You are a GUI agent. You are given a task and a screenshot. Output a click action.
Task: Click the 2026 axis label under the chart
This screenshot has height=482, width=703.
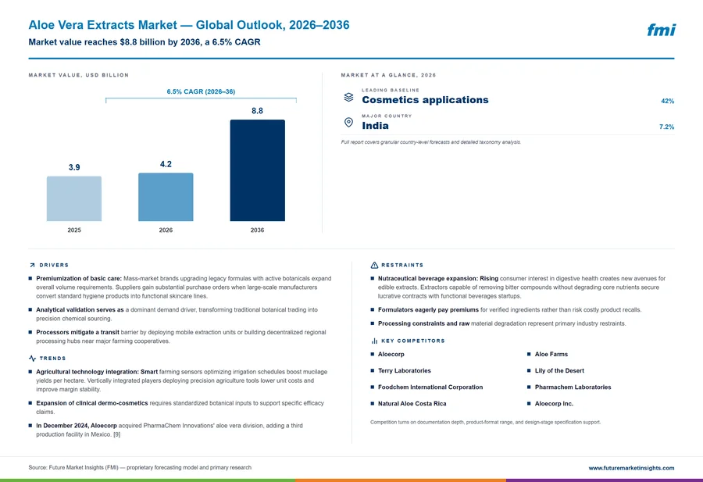(x=166, y=230)
